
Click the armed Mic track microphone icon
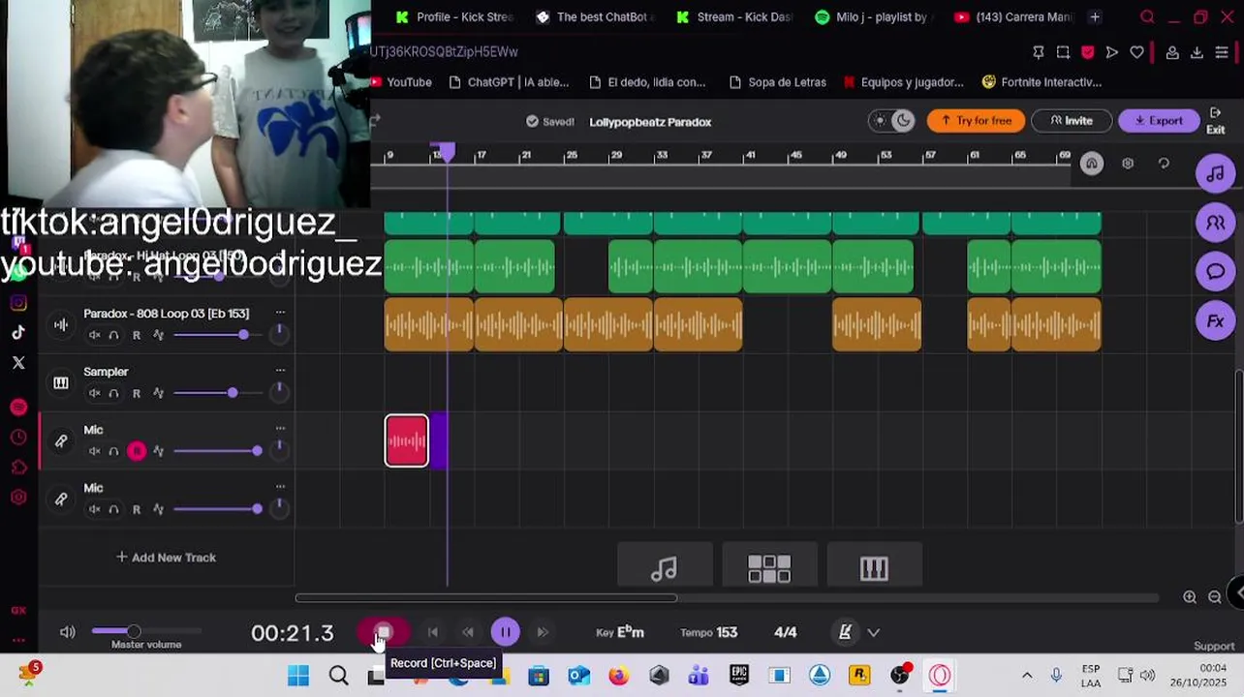[61, 441]
